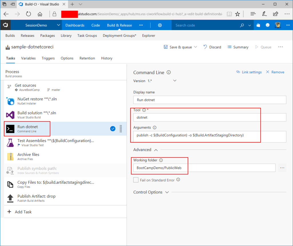Open the Releases hub
293x246 pixels.
pos(27,36)
